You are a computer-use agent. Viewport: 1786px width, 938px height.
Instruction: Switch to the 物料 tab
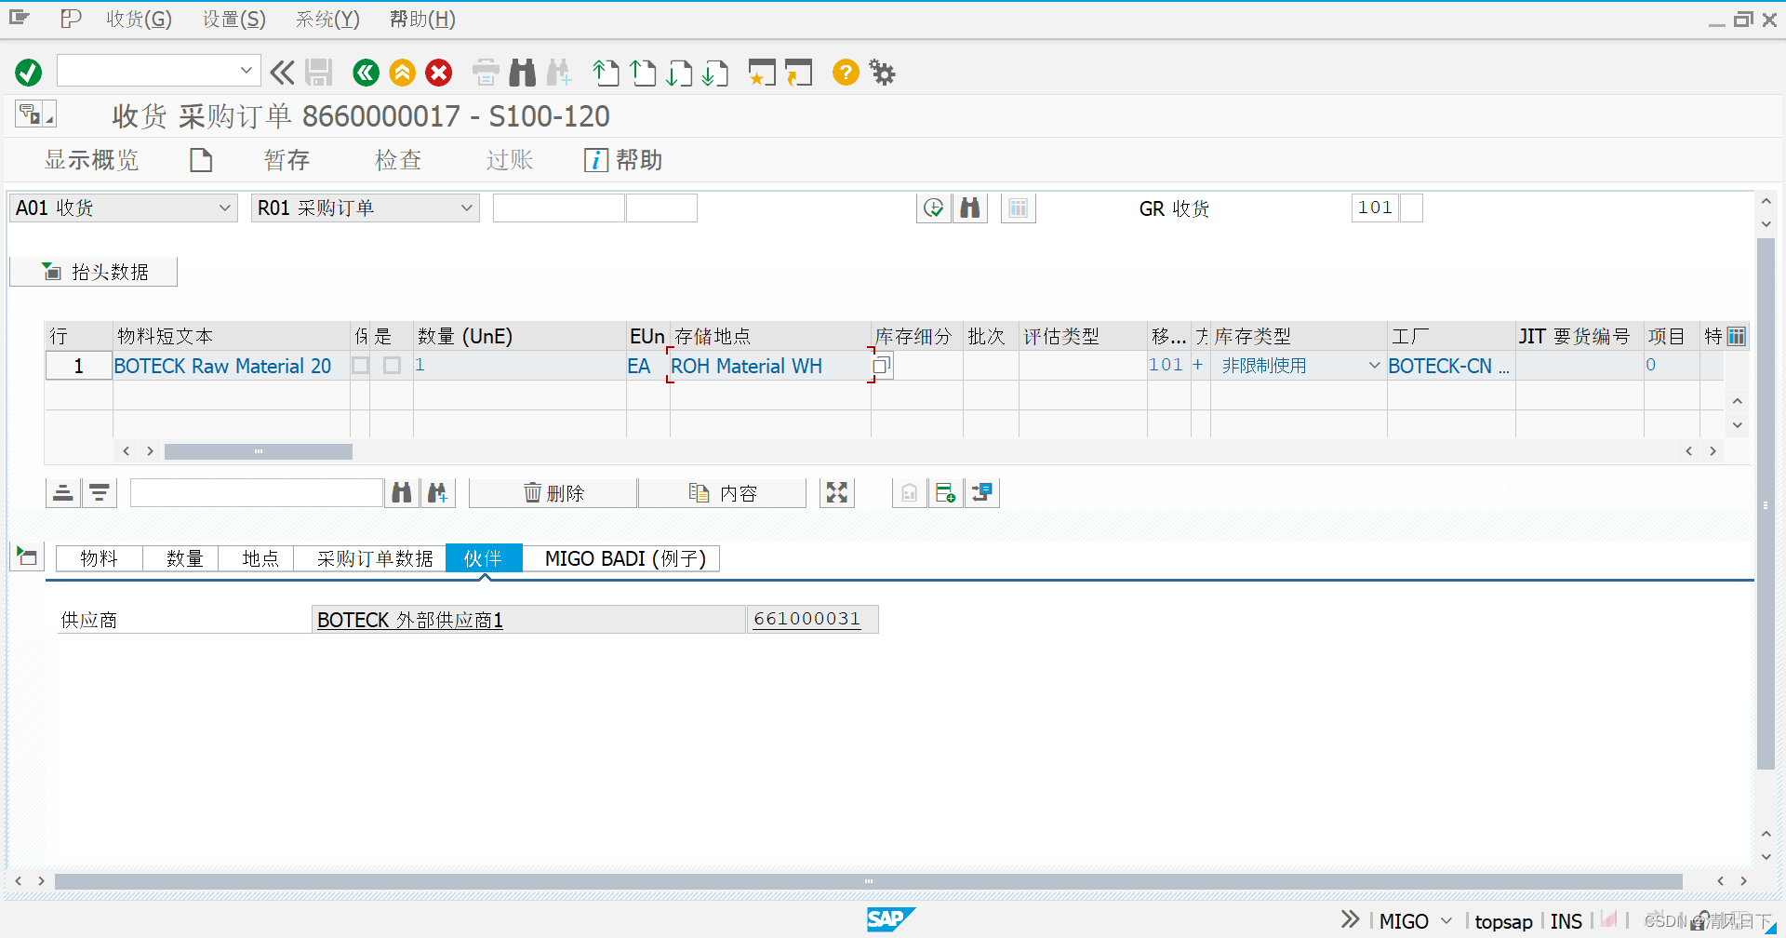pos(100,558)
